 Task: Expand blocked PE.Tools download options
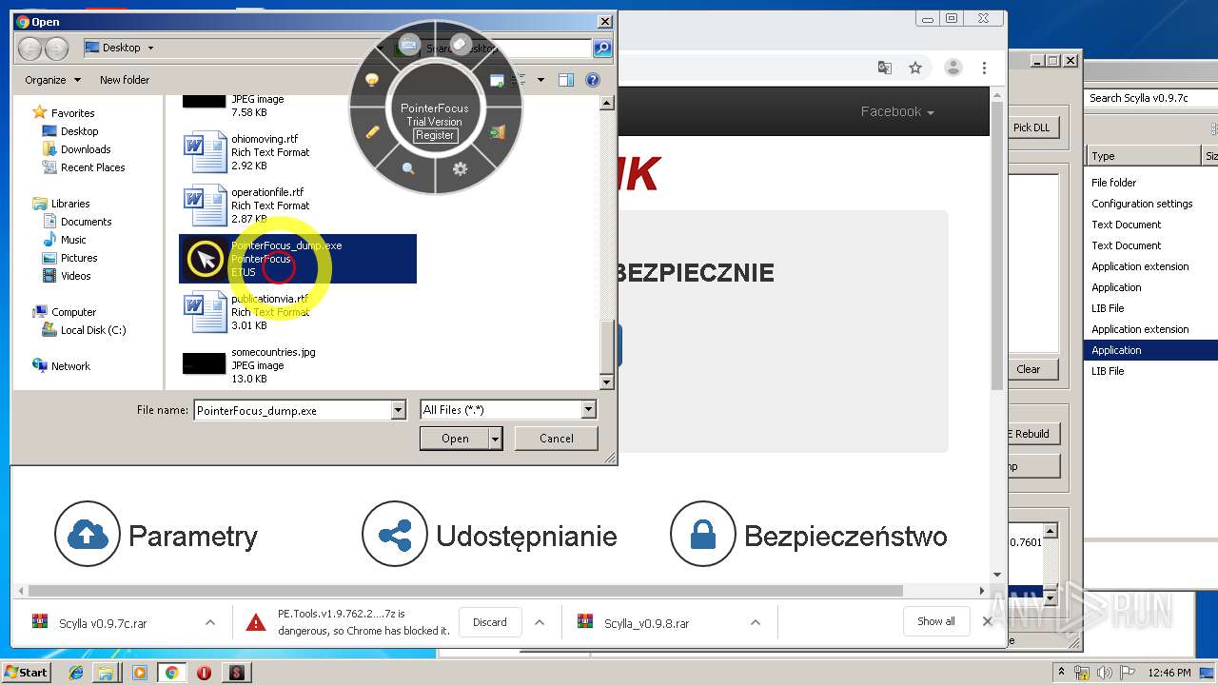coord(540,623)
